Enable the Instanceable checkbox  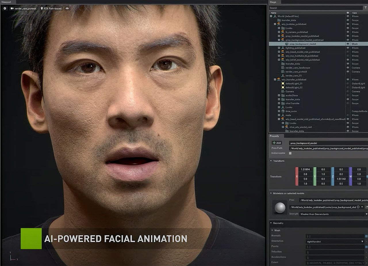tap(290, 153)
